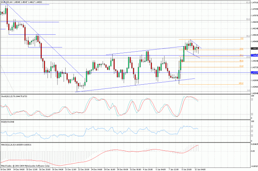This screenshot has width=258, height=171.
Task: Click the '12 Jan 04:00' time axis label
Action: (x=200, y=169)
